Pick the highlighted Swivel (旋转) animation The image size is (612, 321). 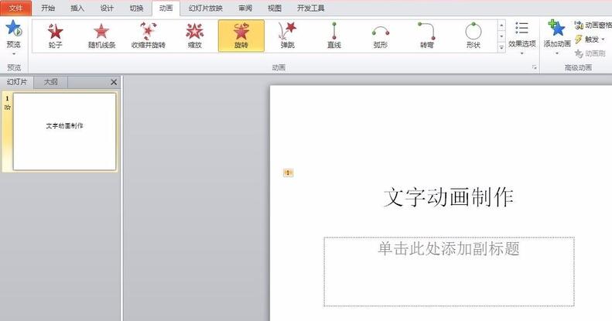tap(241, 36)
